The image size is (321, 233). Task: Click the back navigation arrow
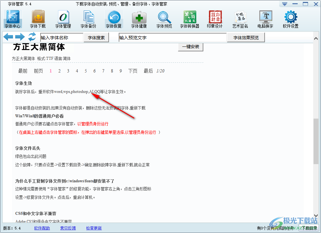tap(8, 37)
